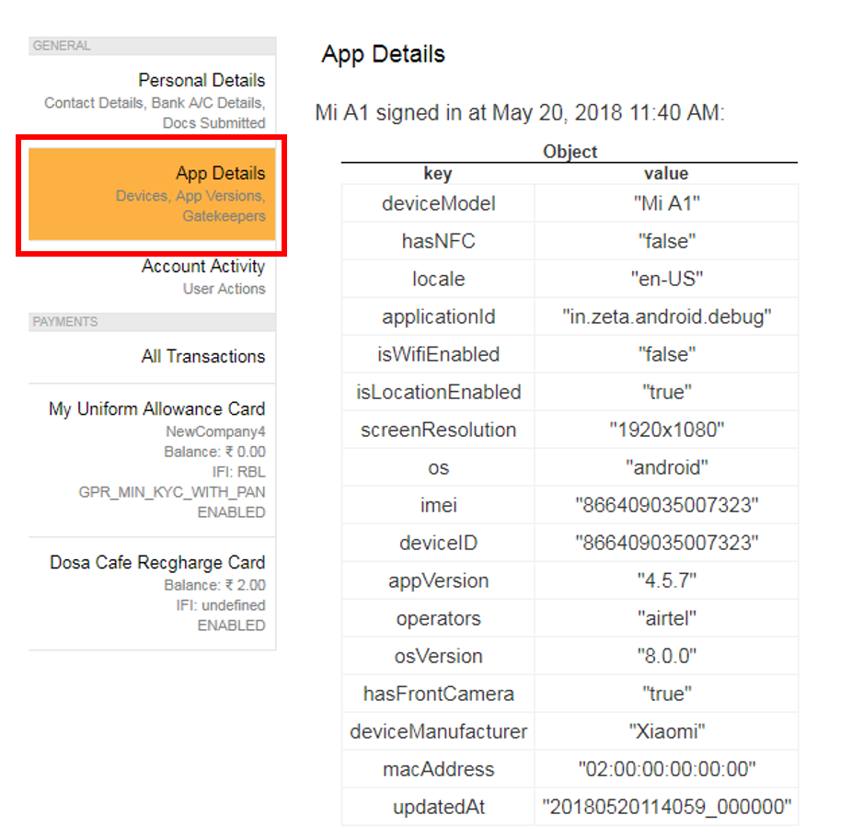Viewport: 852px width, 838px height.
Task: Select the hasNFC "false" value
Action: pyautogui.click(x=667, y=241)
